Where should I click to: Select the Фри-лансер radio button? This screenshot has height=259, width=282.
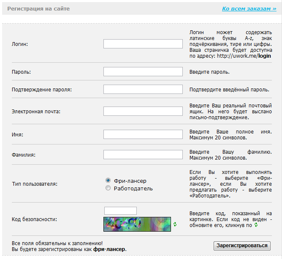[x=108, y=180]
